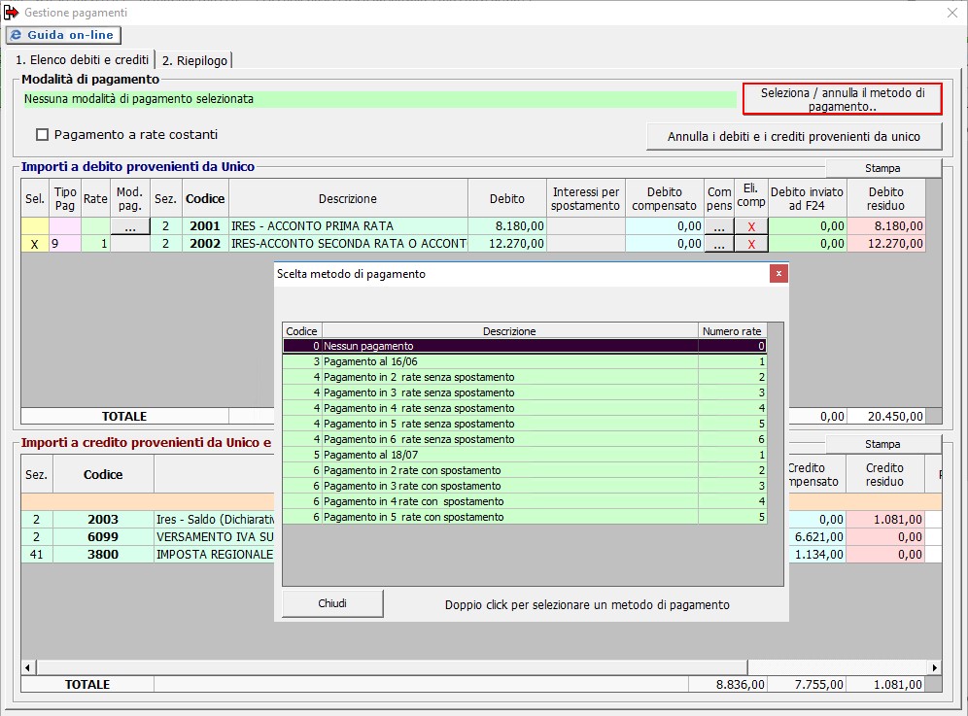The image size is (968, 716).
Task: Enable Pagamento a rate costanti checkbox
Action: point(42,135)
